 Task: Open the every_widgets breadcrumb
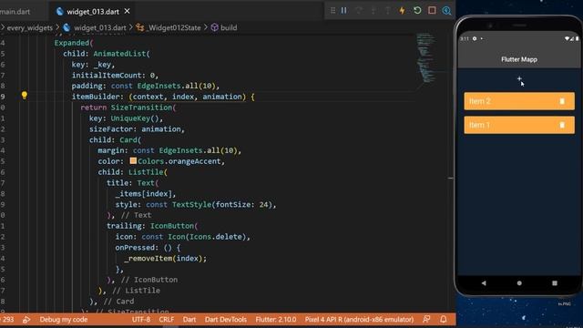[30, 27]
